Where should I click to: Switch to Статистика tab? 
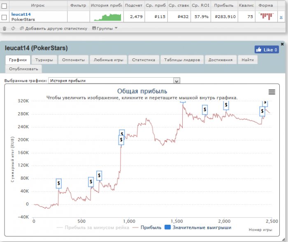point(144,60)
